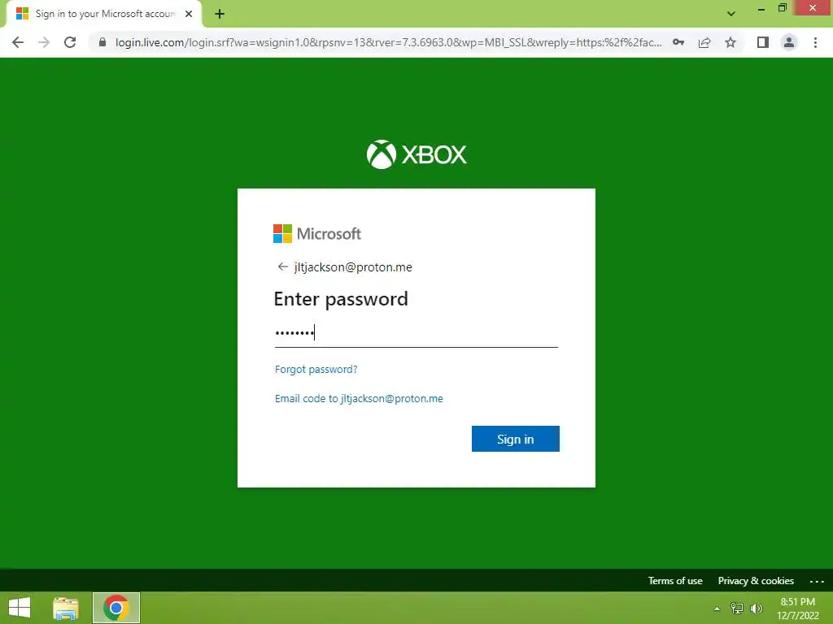Reload the page with the refresh icon
The height and width of the screenshot is (624, 833).
click(x=70, y=42)
